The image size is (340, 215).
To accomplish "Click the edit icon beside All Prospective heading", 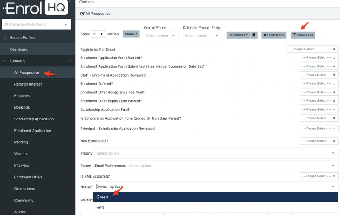I will (82, 14).
